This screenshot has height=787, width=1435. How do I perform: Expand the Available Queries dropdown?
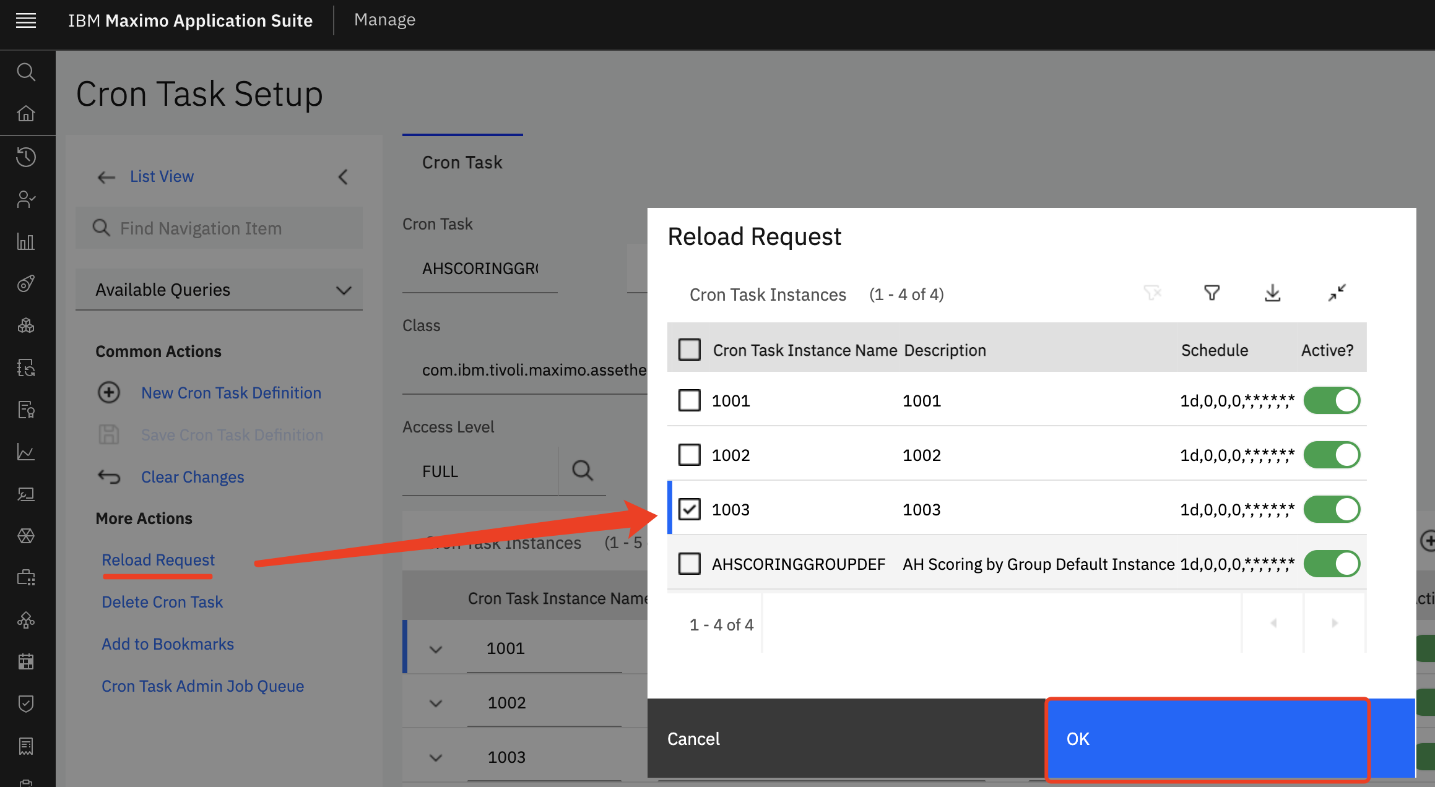pos(219,290)
